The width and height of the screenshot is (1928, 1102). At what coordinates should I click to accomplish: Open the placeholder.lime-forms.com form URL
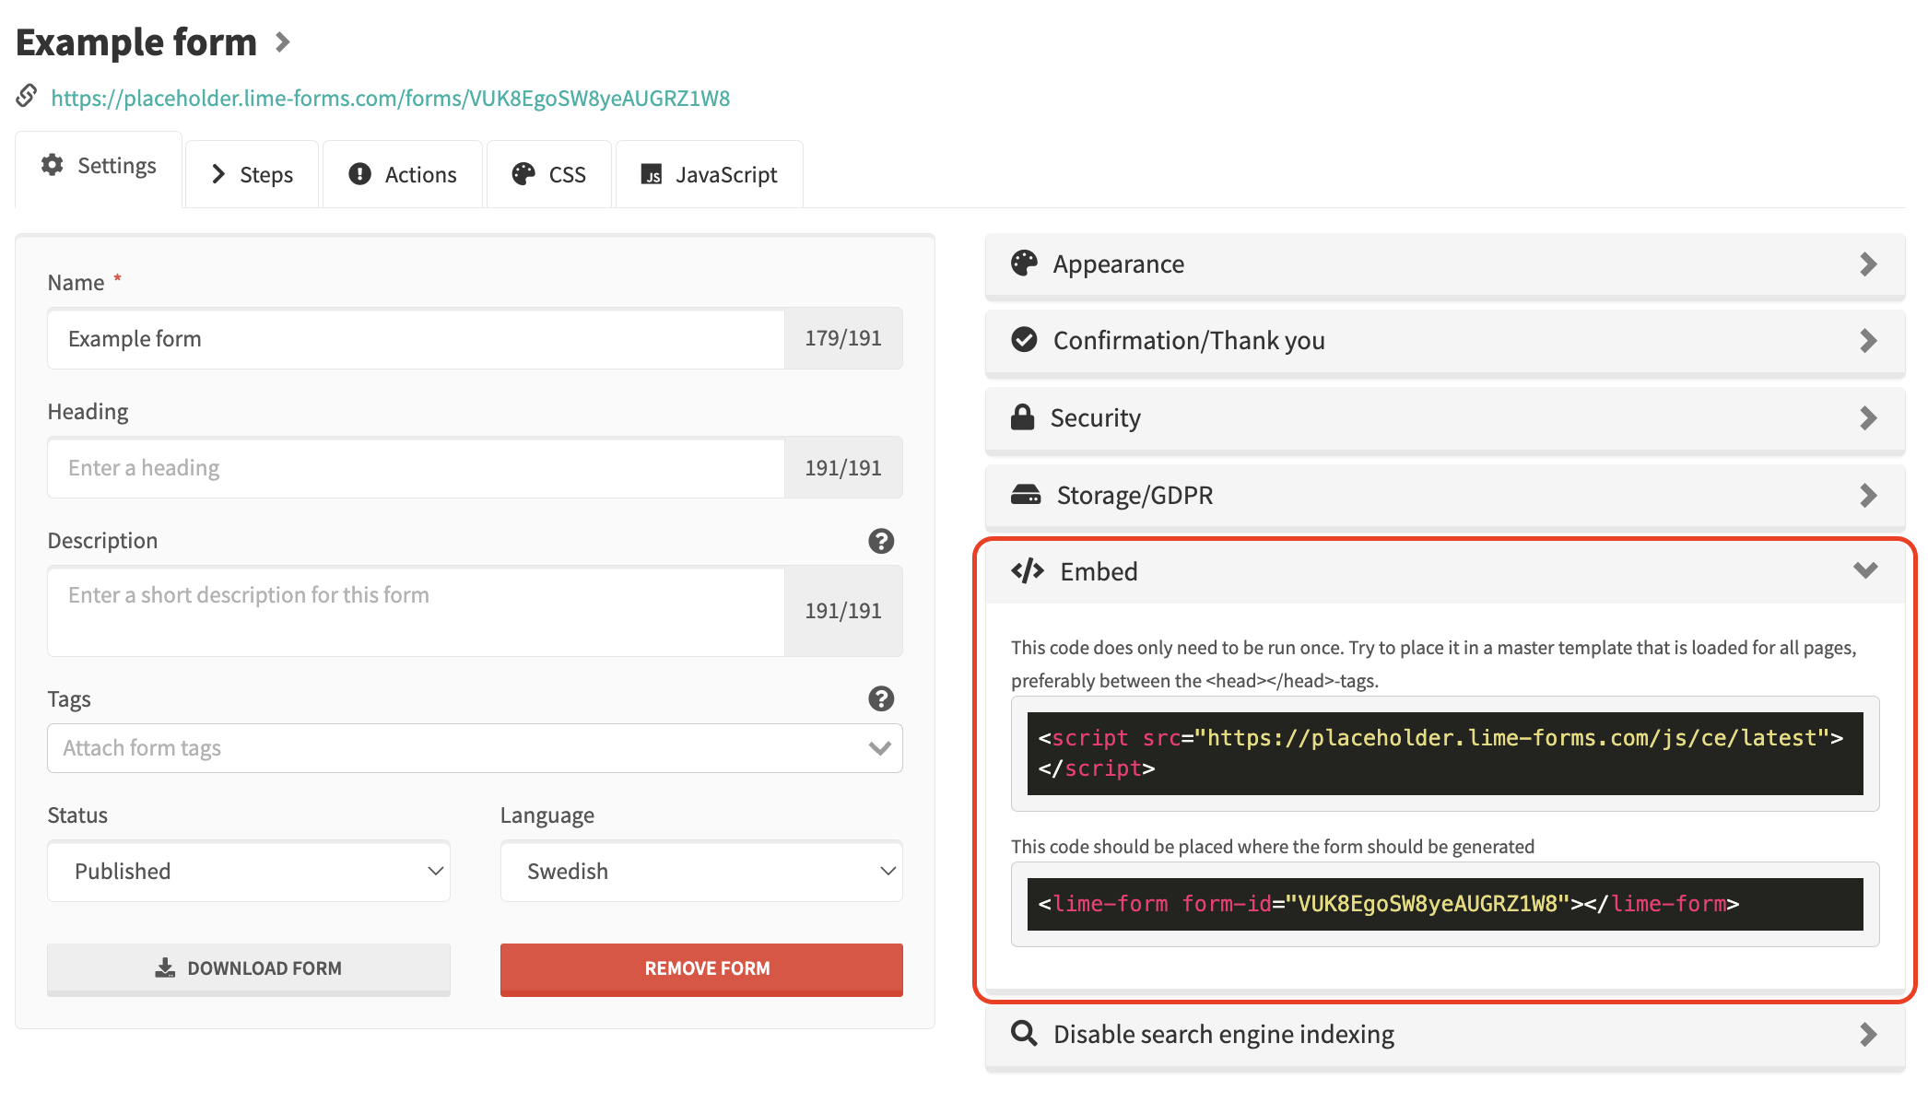[390, 97]
